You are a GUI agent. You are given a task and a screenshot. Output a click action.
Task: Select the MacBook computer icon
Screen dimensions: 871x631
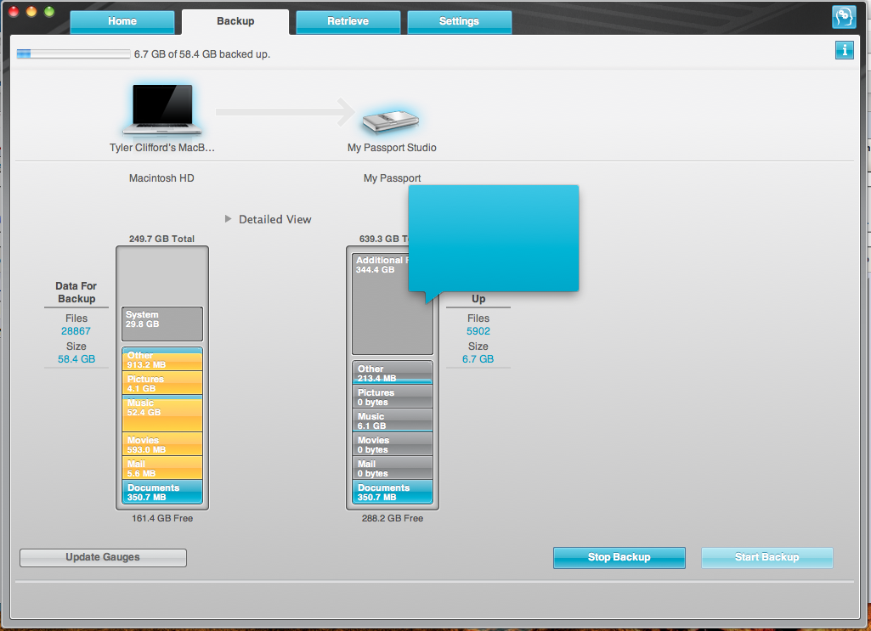tap(161, 109)
